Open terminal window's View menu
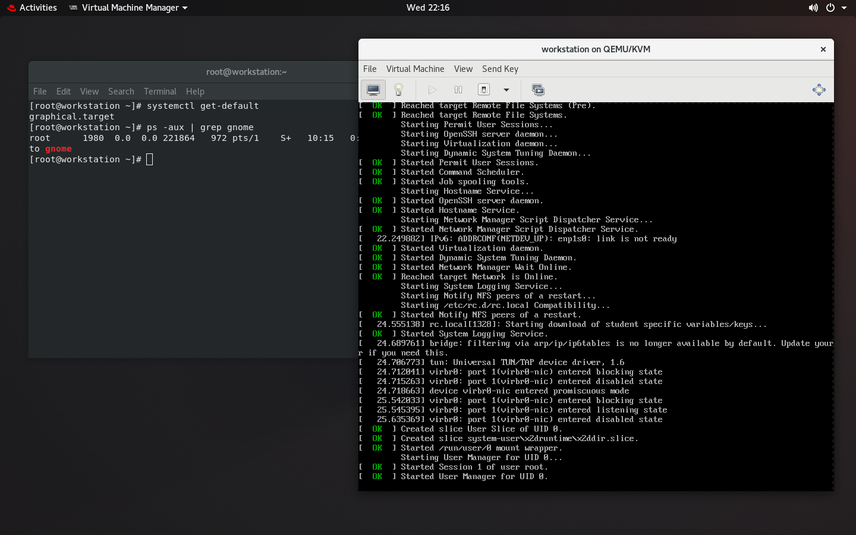The height and width of the screenshot is (535, 856). point(89,92)
